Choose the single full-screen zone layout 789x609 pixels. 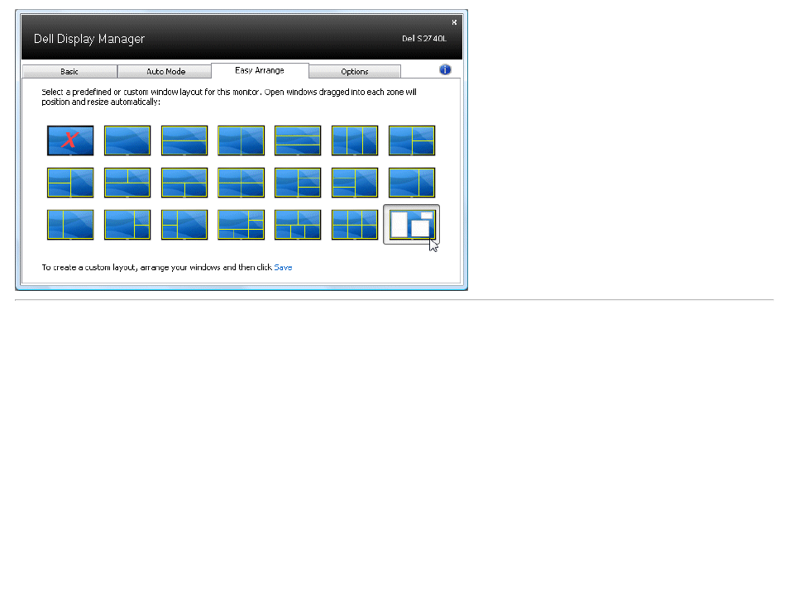pyautogui.click(x=127, y=140)
